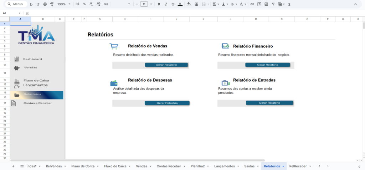Click the Print icon
Image resolution: width=365 pixels, height=170 pixels.
click(x=45, y=4)
